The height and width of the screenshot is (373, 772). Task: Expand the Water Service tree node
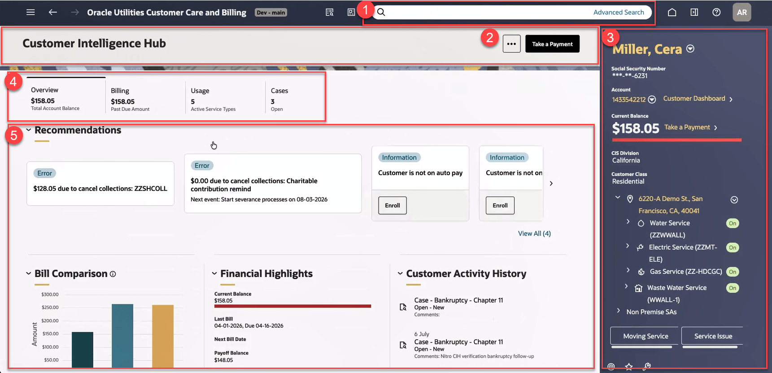[x=628, y=222]
